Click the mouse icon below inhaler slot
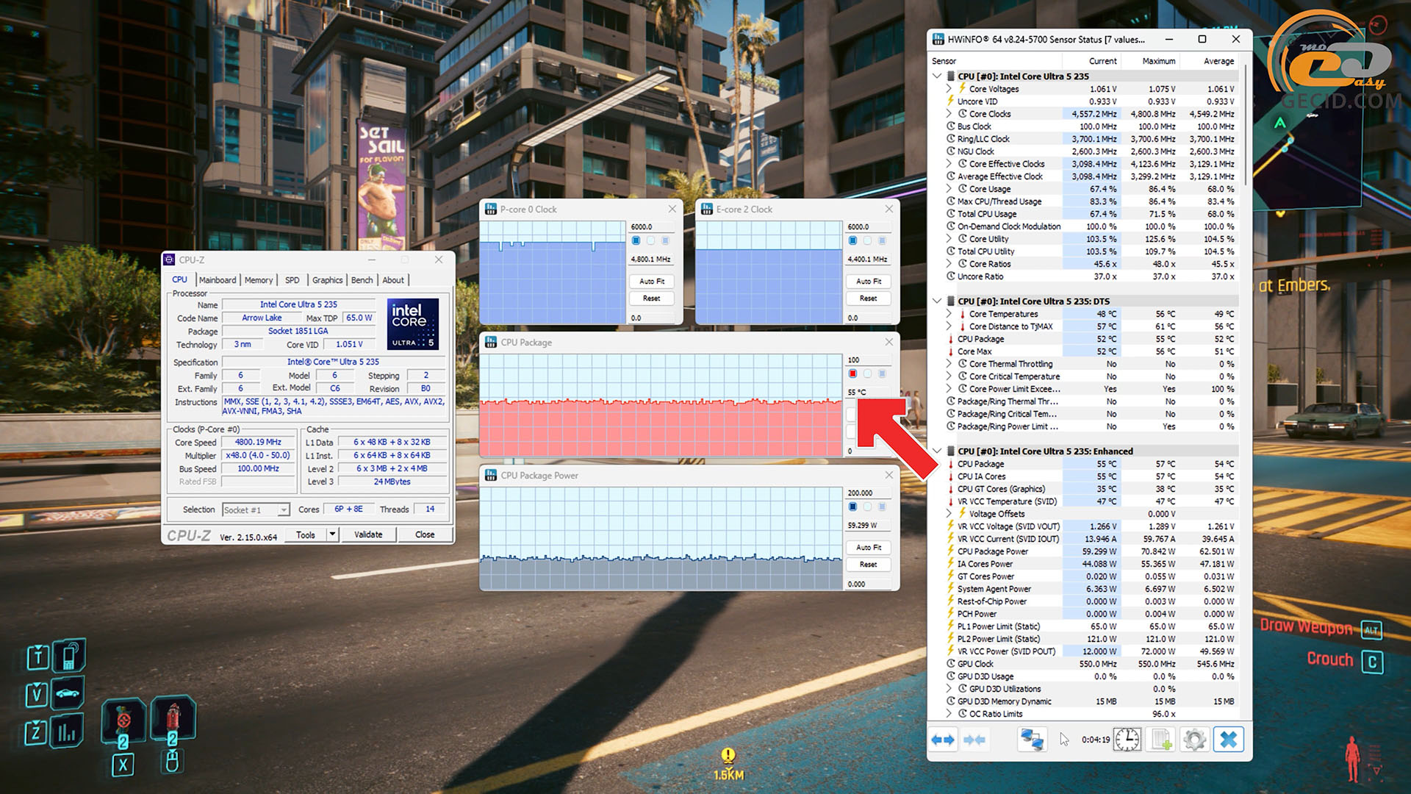1411x794 pixels. (x=172, y=762)
